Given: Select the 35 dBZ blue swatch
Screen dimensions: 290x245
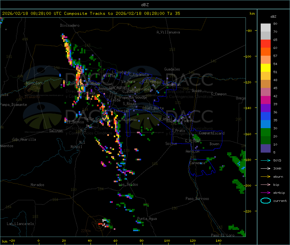Looking at the screenshot, I should click(x=266, y=116).
